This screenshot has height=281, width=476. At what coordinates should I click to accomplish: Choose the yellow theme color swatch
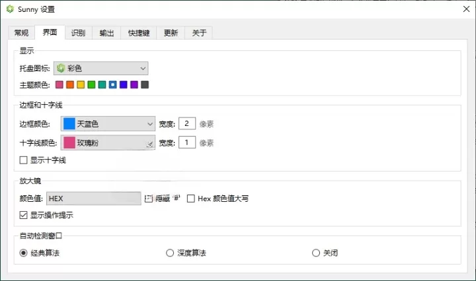point(81,85)
